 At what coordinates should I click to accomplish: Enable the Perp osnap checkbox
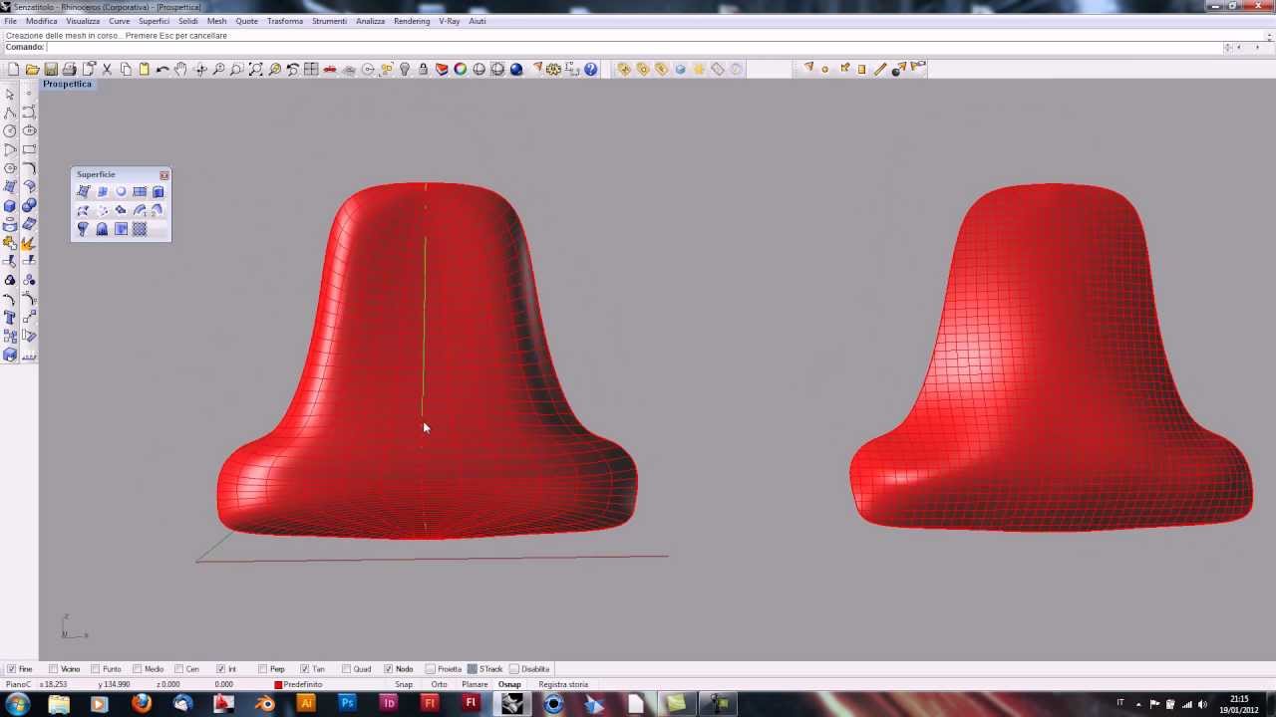pyautogui.click(x=263, y=669)
